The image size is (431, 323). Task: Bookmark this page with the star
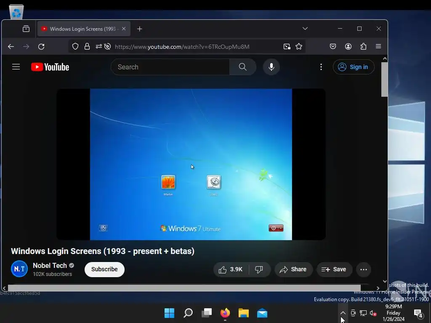pos(299,46)
